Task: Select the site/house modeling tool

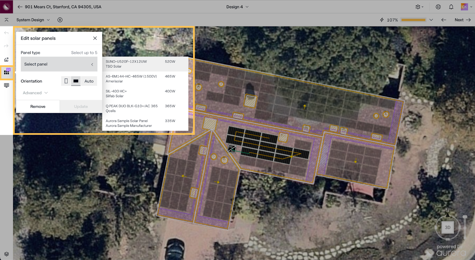Action: [x=6, y=60]
